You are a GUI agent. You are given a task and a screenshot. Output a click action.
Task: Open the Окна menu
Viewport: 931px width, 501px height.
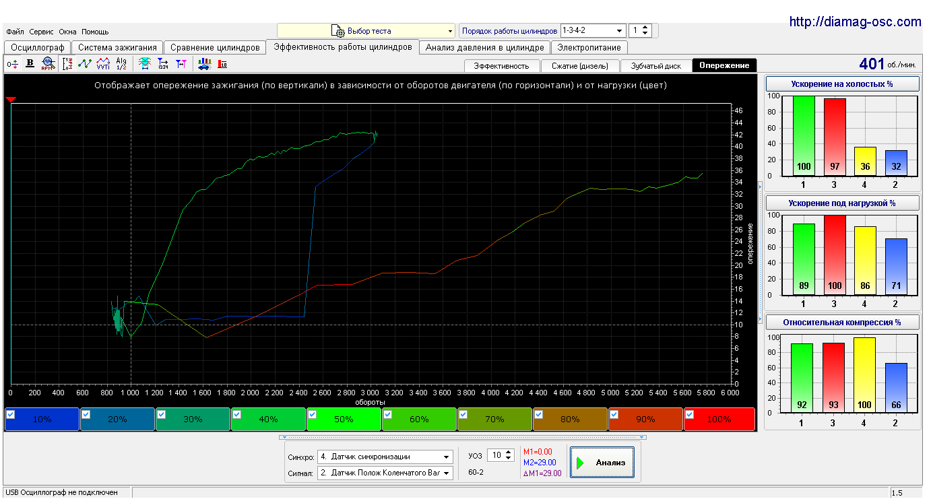pos(67,32)
